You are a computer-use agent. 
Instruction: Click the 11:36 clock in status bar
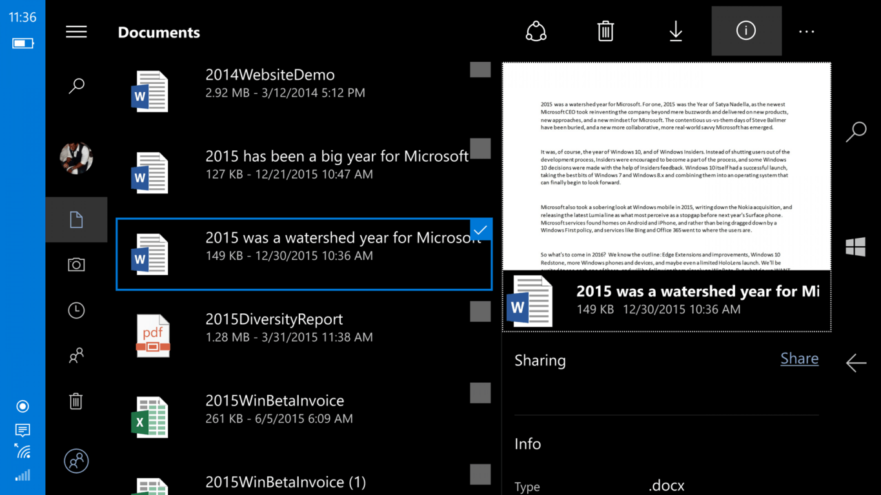tap(23, 17)
